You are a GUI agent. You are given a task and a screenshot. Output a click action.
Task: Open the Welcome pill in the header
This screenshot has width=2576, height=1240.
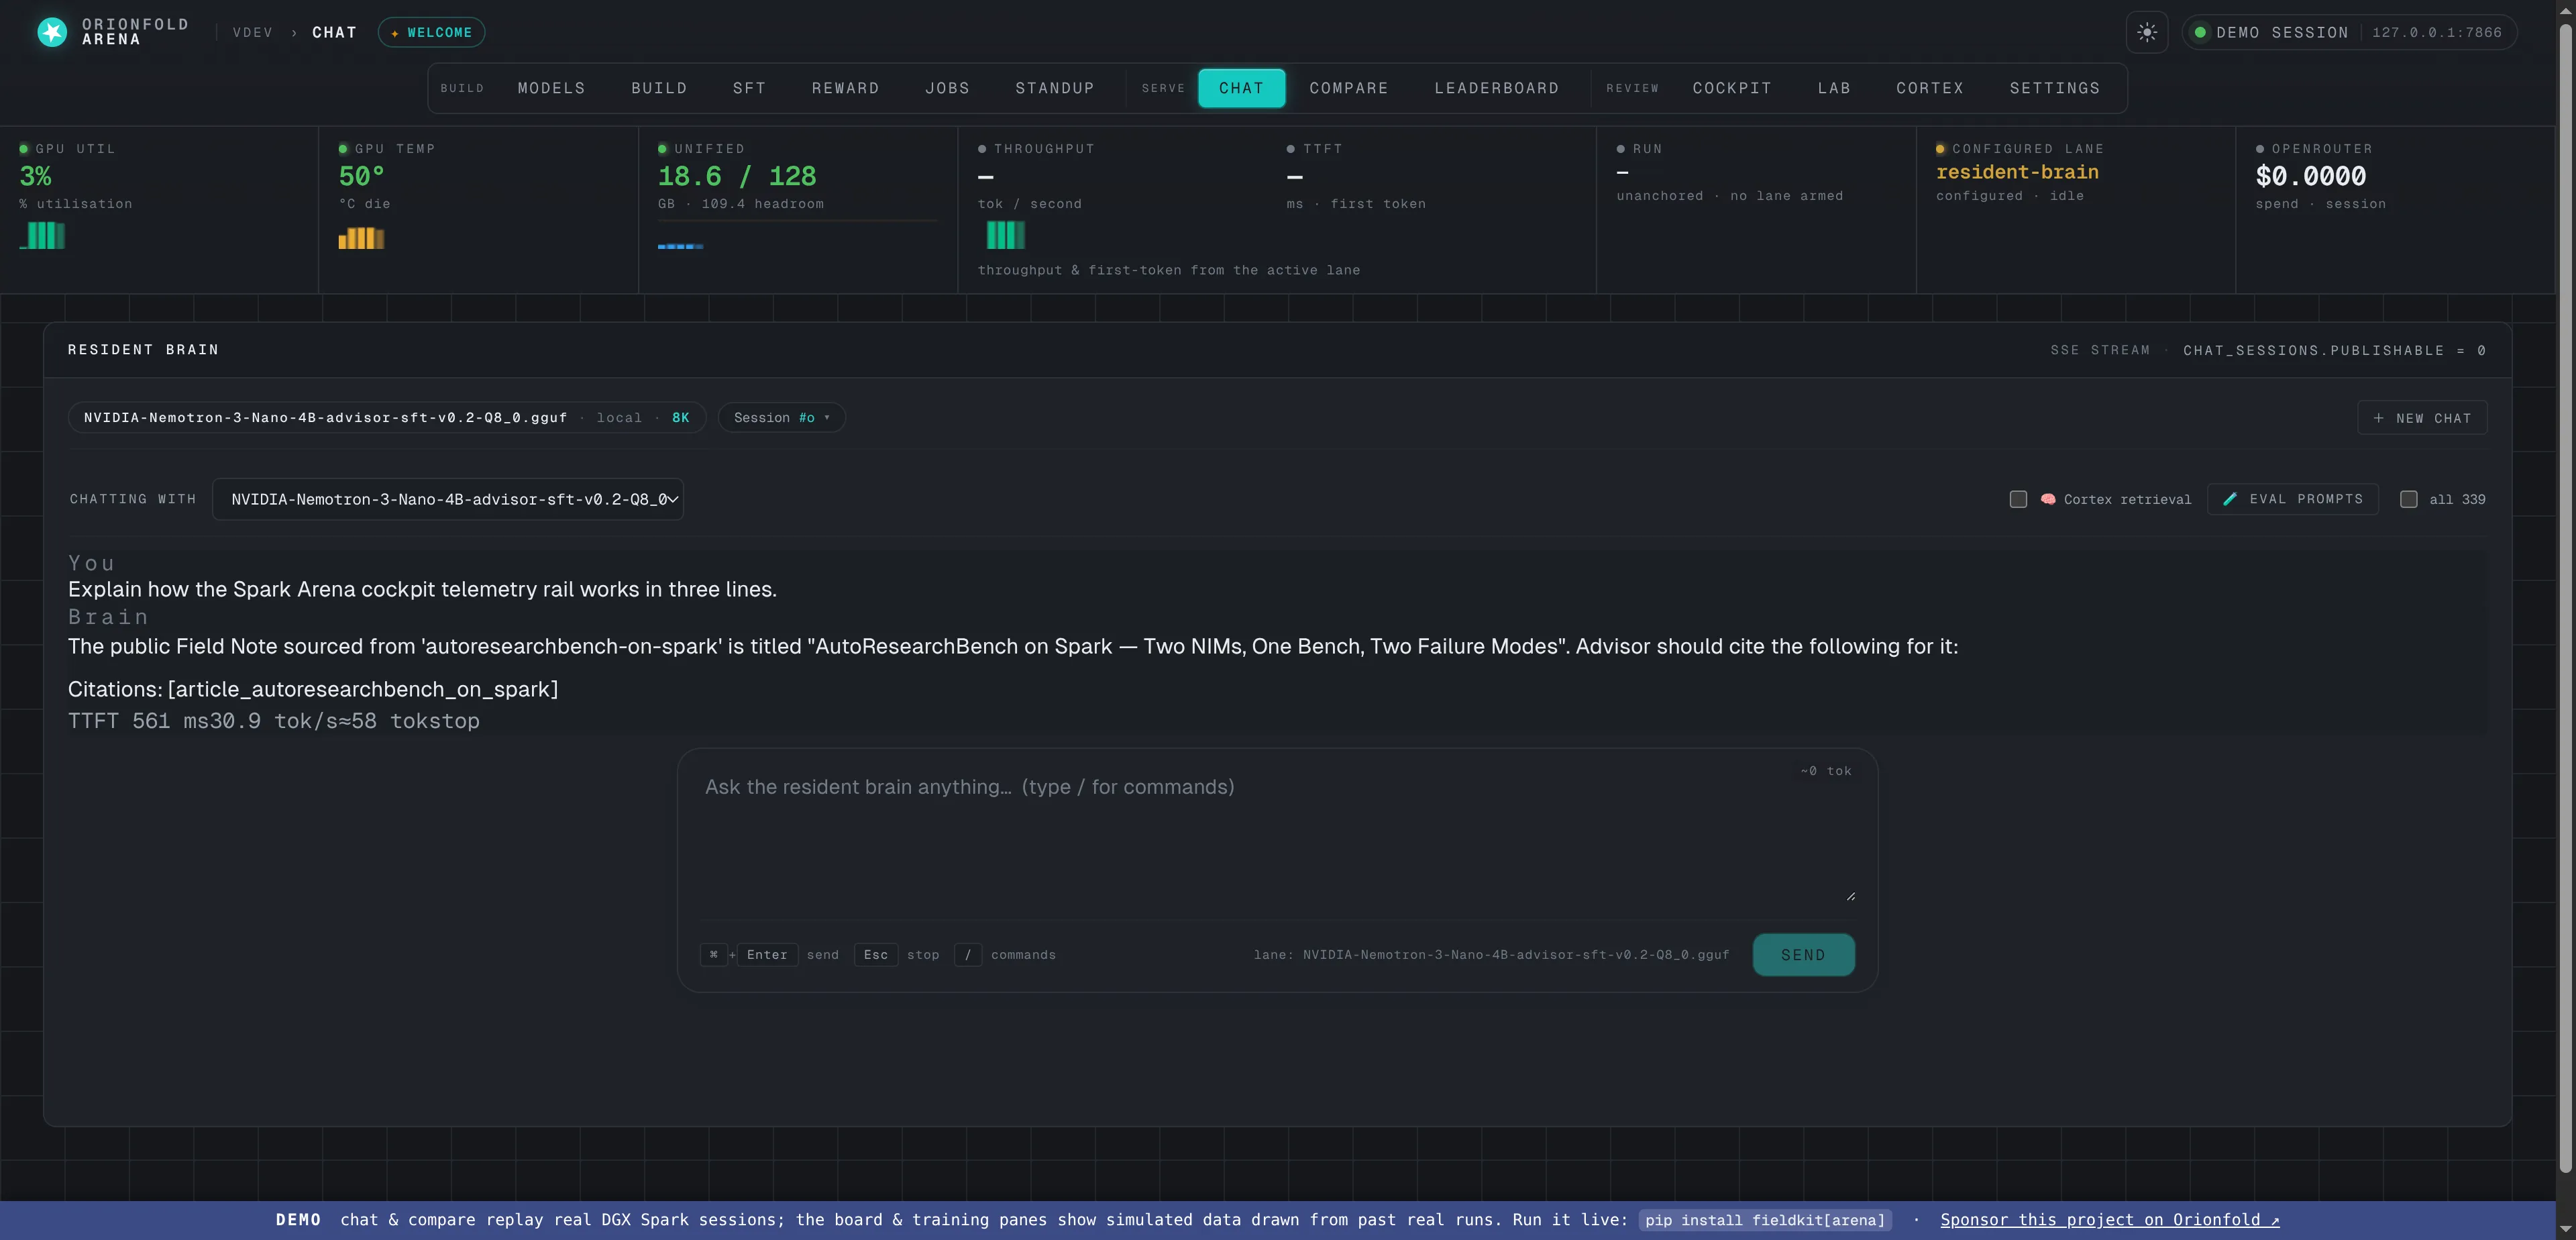[431, 32]
